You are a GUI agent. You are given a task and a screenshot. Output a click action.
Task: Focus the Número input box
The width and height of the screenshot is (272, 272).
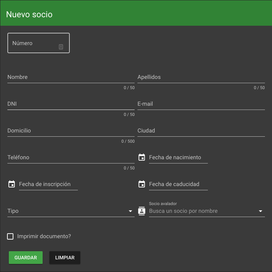tap(38, 43)
